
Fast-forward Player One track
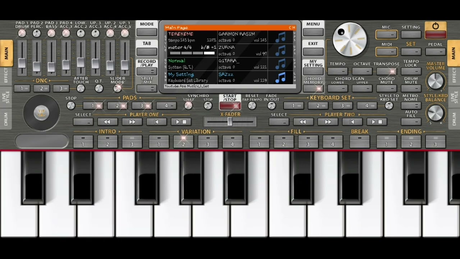coord(132,122)
